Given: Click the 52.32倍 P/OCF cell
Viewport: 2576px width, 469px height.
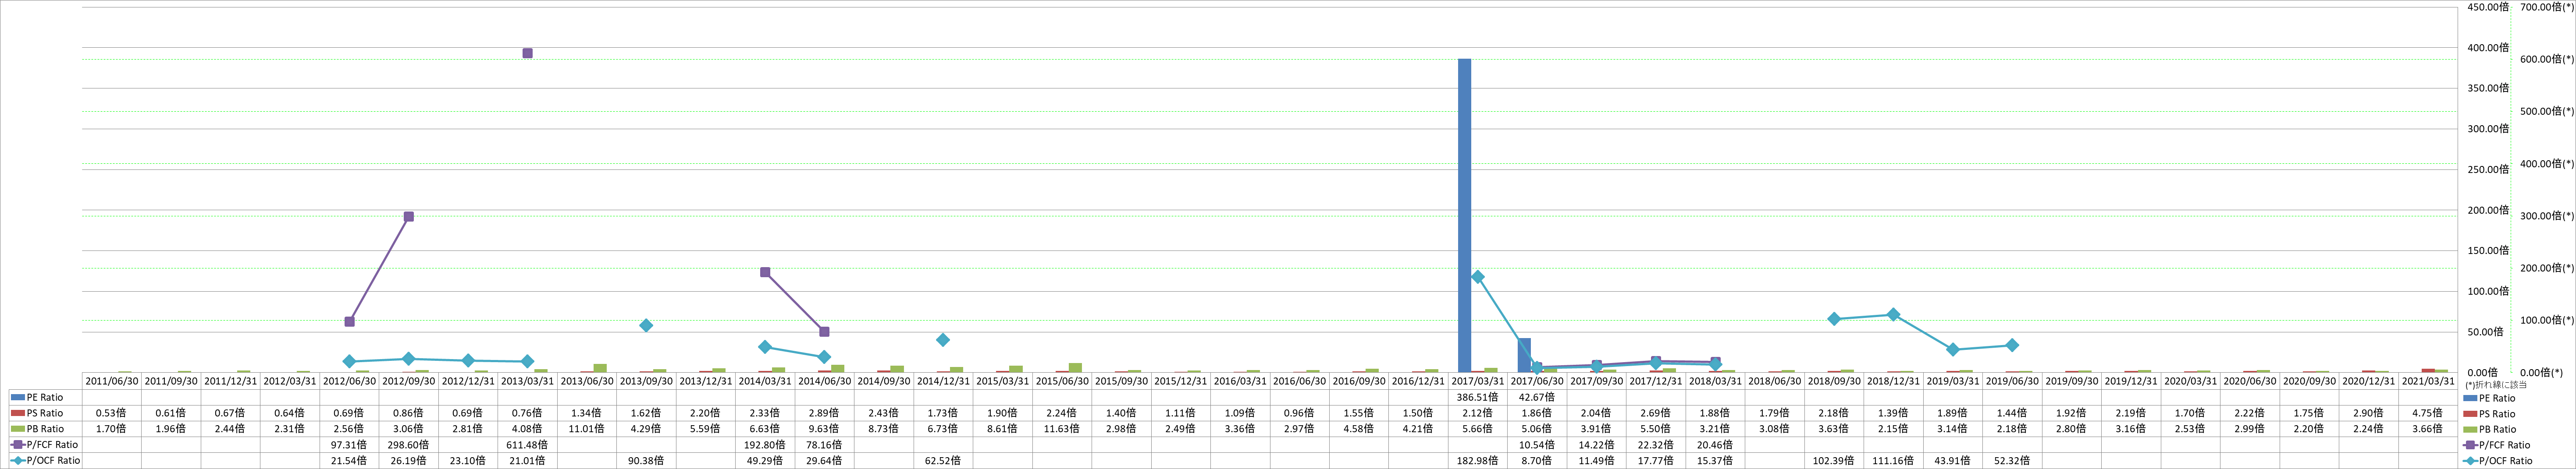Looking at the screenshot, I should click(x=2012, y=461).
